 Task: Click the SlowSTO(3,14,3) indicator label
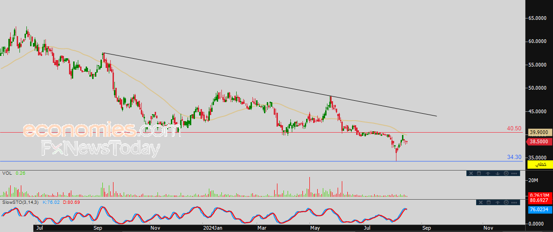(20, 202)
